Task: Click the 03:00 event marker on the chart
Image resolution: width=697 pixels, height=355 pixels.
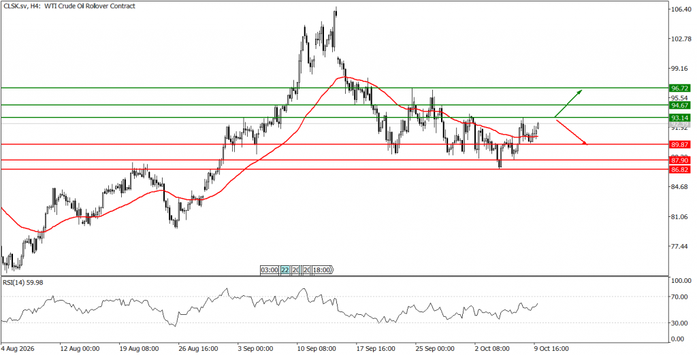Action: [270, 270]
